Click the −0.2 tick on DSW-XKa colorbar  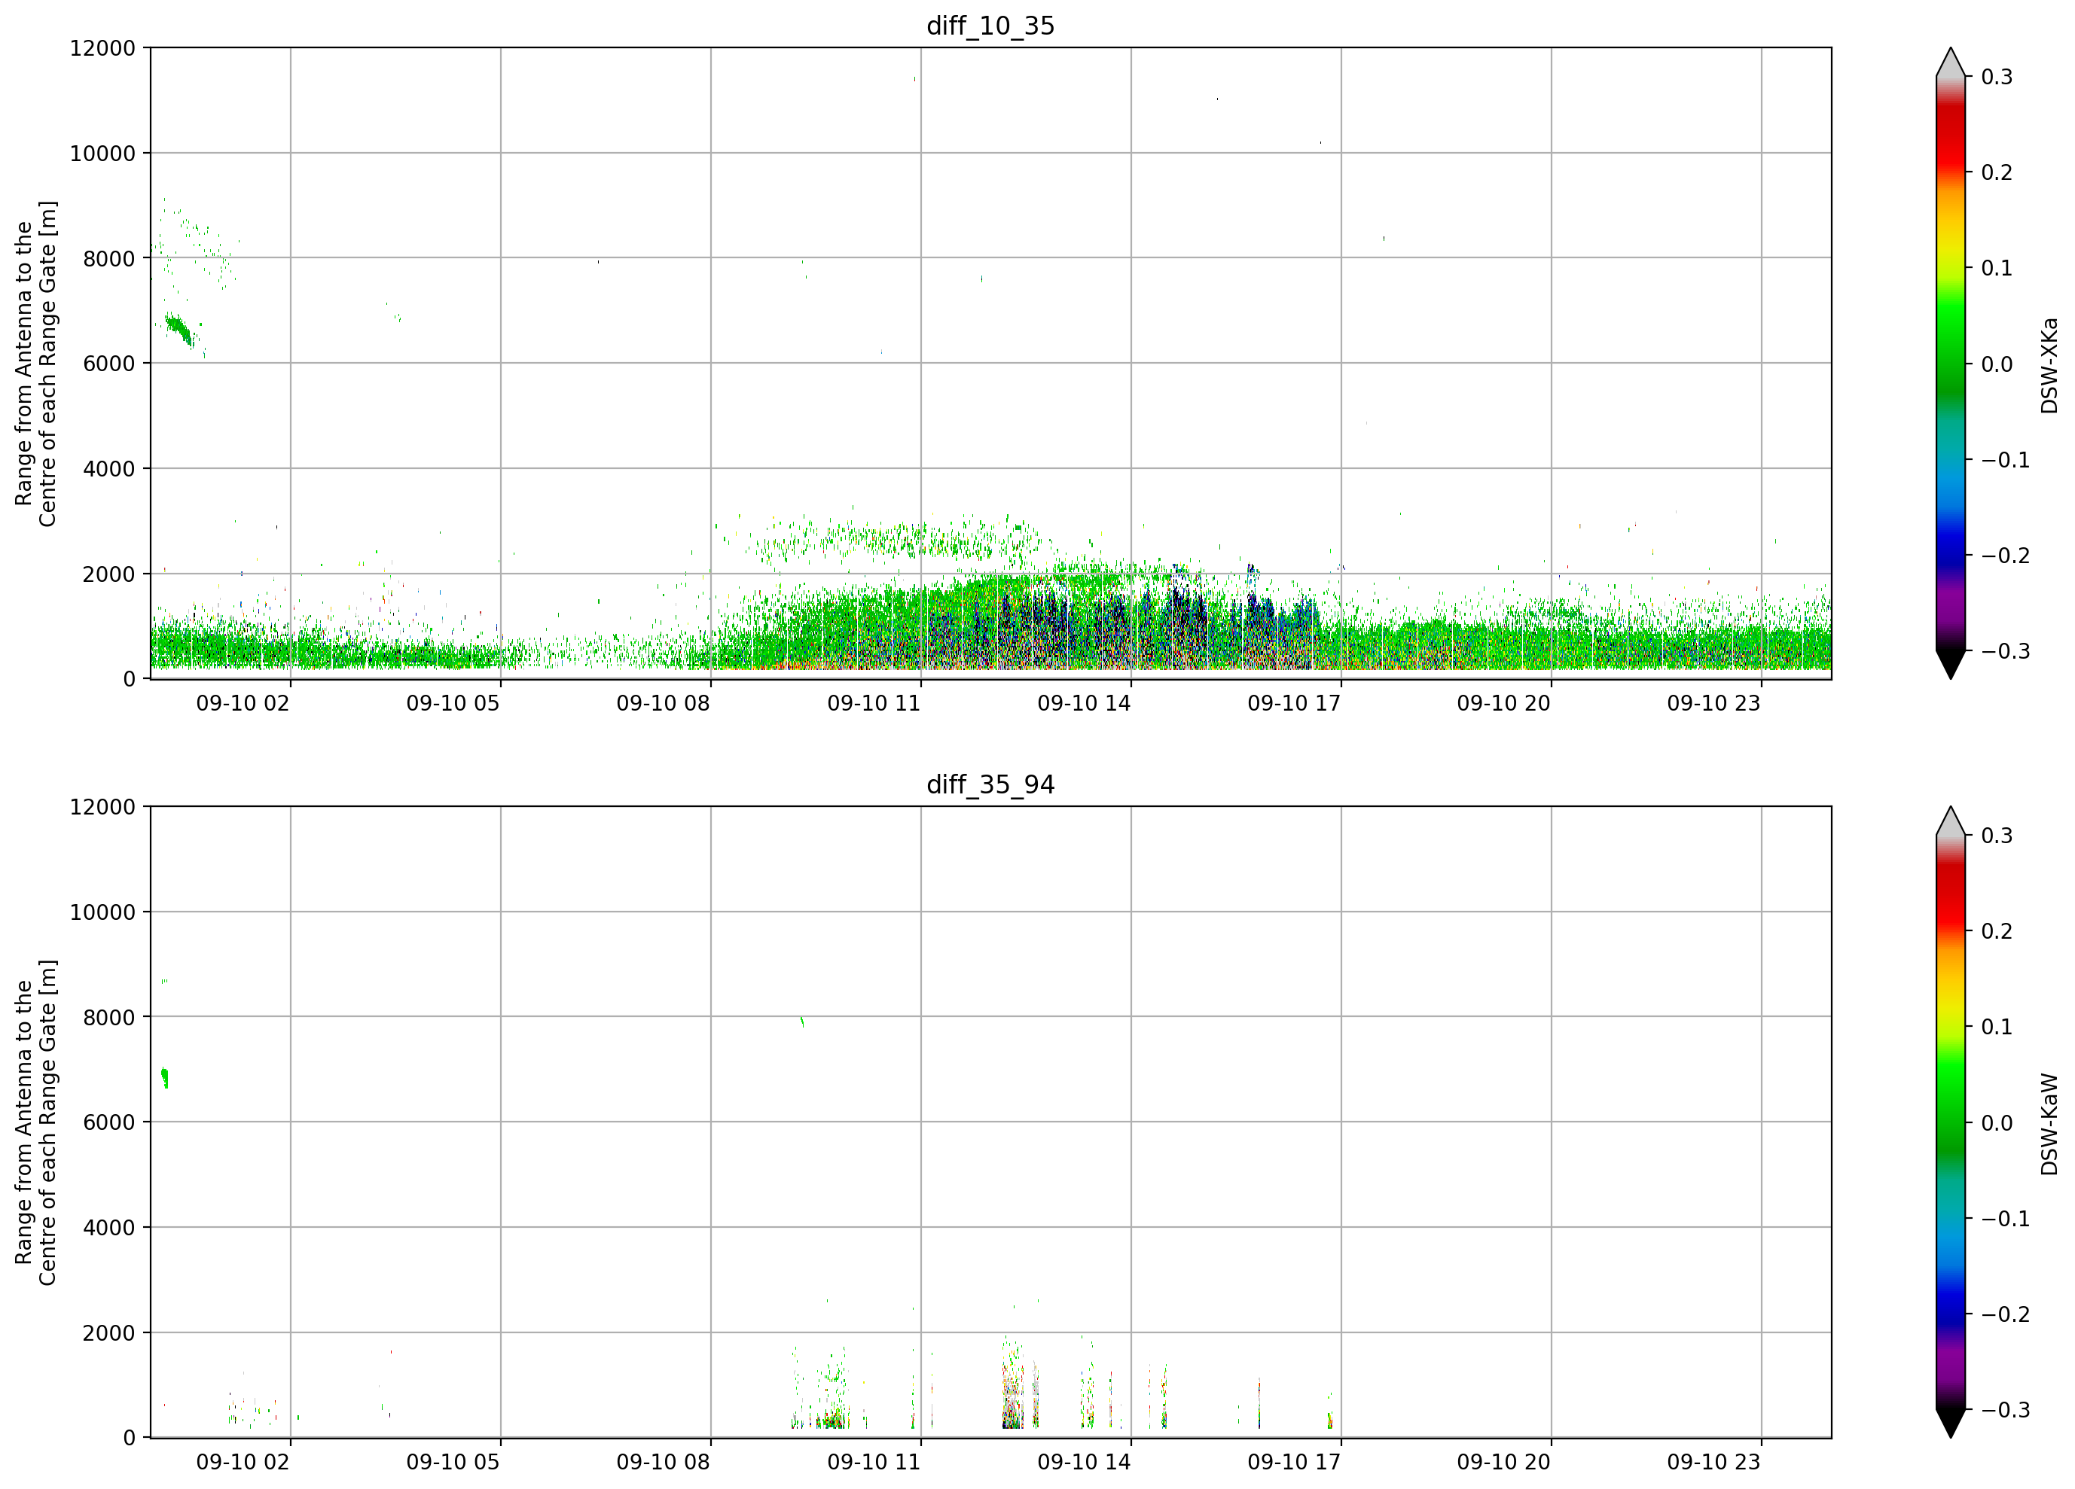tap(2006, 556)
